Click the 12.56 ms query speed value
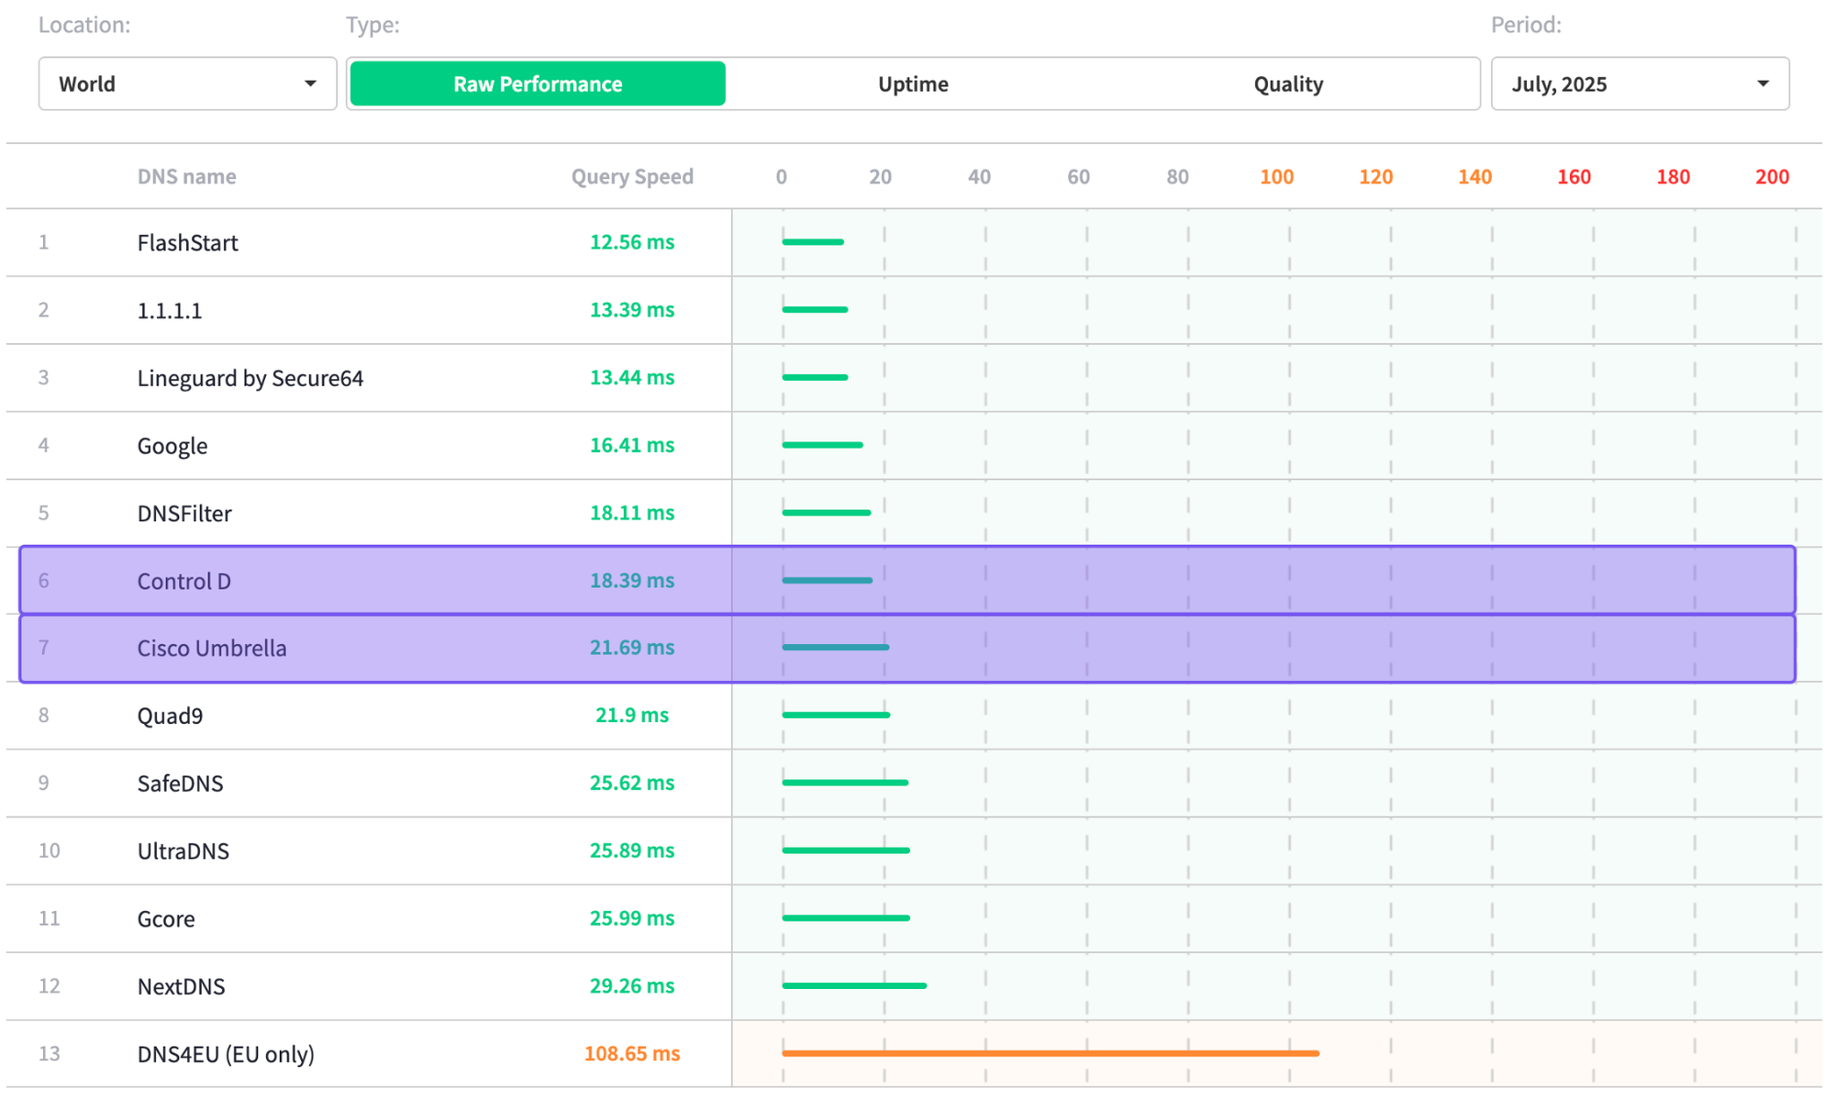 [x=632, y=241]
